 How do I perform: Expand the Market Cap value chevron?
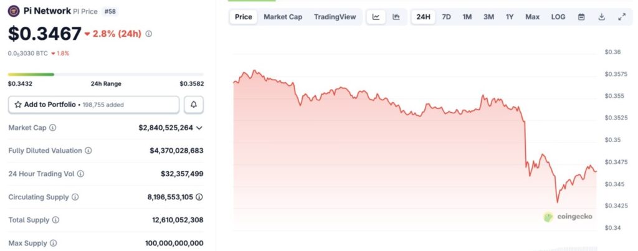[199, 128]
